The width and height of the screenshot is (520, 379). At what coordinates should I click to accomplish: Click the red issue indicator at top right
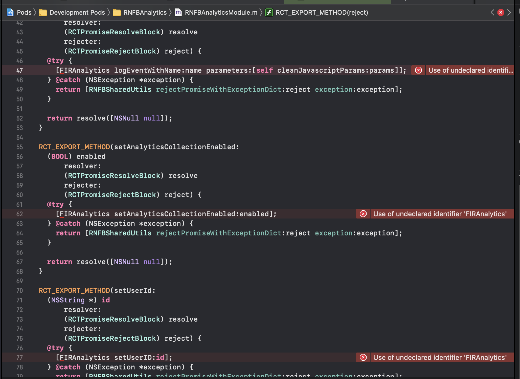pyautogui.click(x=501, y=12)
